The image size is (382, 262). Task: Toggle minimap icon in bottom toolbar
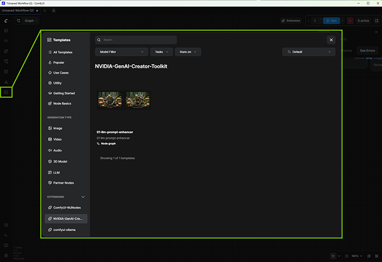(369, 256)
